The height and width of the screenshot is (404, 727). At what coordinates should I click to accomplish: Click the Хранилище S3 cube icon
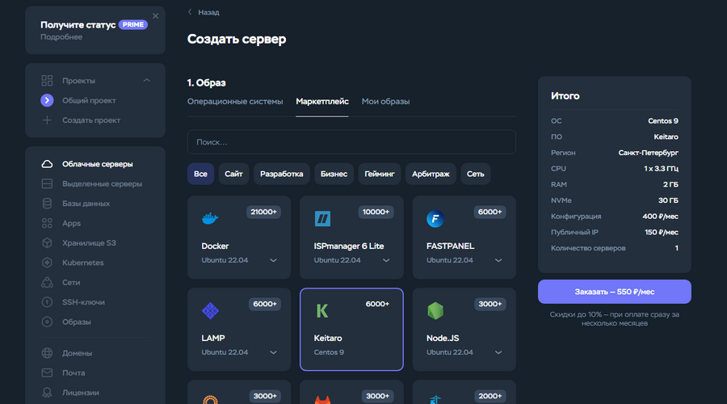(47, 243)
